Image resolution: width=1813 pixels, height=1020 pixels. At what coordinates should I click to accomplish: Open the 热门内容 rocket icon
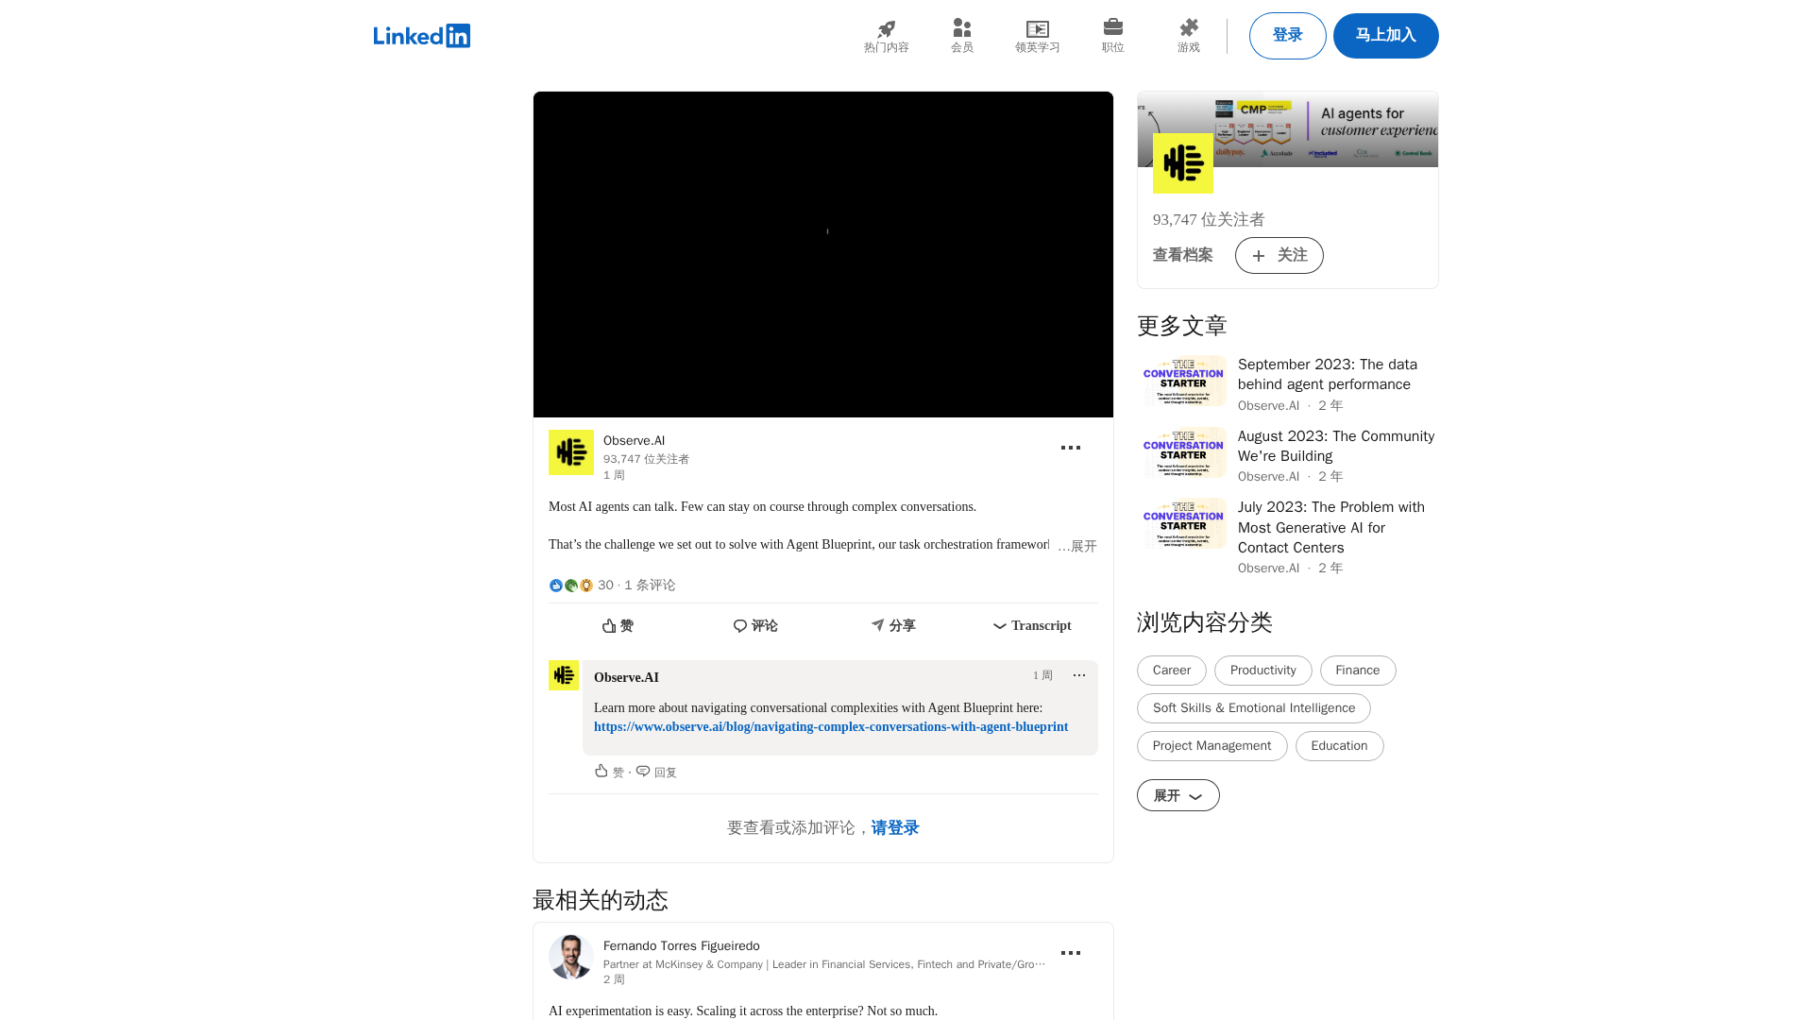click(x=886, y=29)
